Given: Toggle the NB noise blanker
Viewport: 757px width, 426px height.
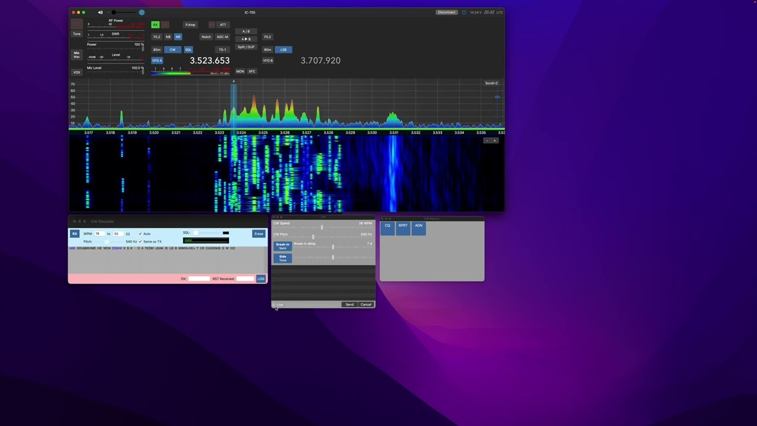Looking at the screenshot, I should coord(168,37).
